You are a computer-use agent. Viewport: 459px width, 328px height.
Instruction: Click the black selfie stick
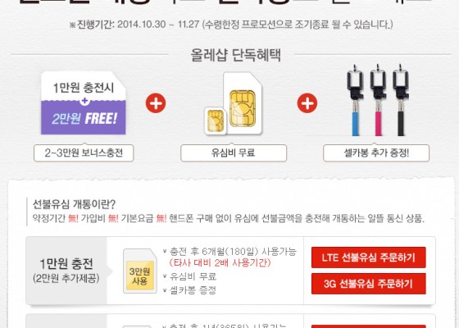(x=401, y=100)
